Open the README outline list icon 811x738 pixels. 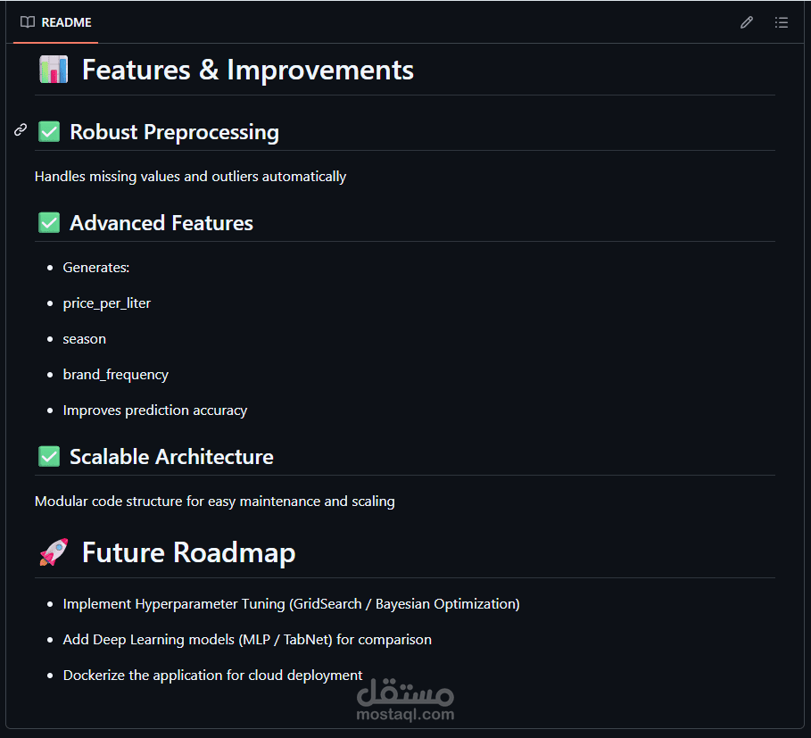point(782,22)
